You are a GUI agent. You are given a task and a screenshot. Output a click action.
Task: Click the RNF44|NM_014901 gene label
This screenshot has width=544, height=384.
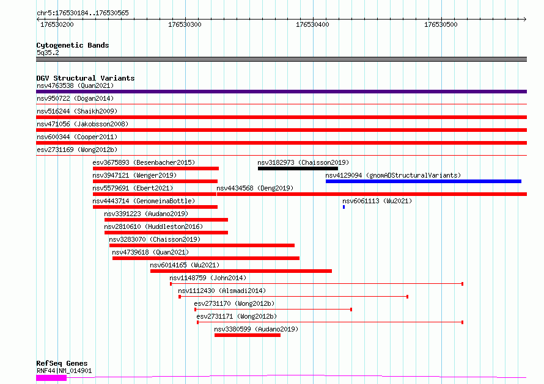[x=64, y=371]
